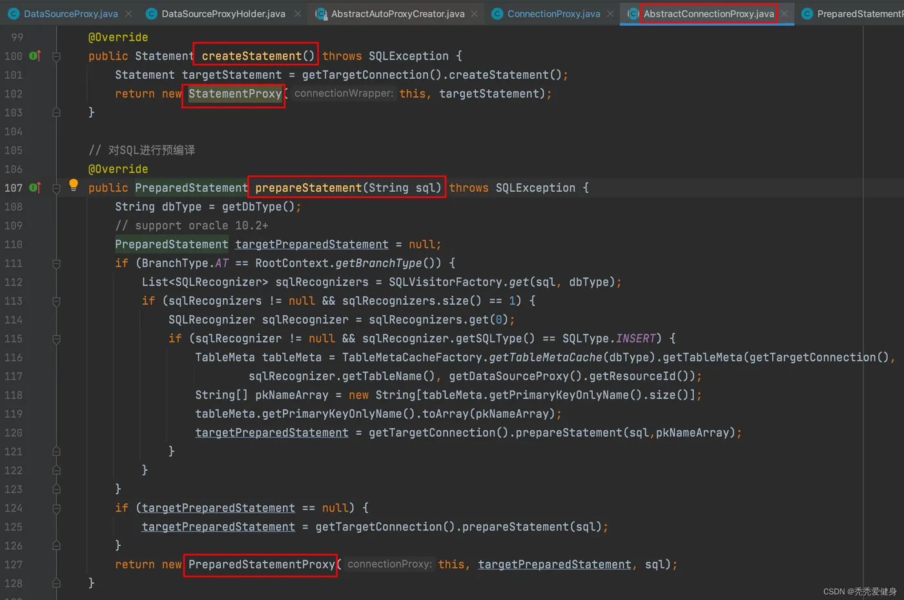Open the DataSourceProxyHolder.java tab
Screen dimensions: 904x600
[223, 14]
